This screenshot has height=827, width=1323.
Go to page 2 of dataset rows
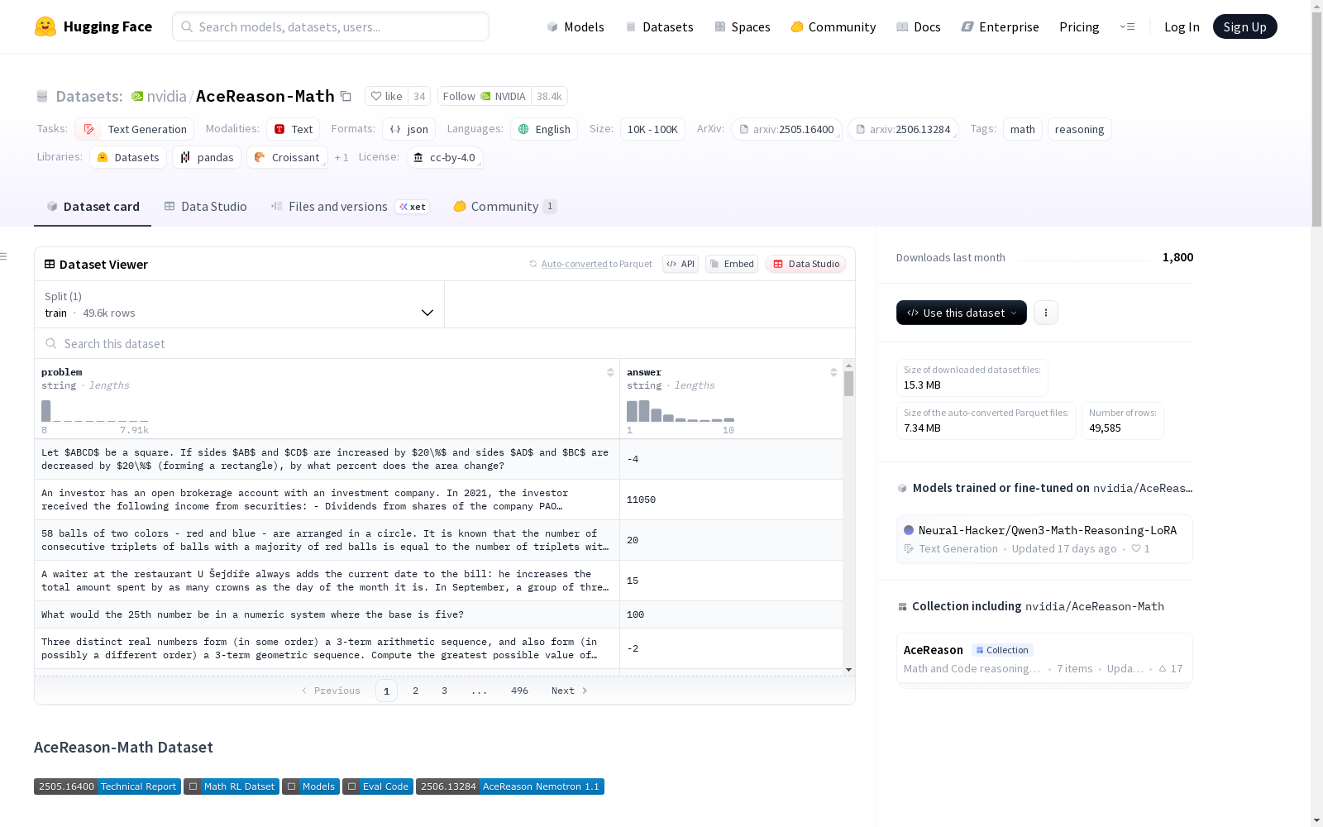click(x=415, y=691)
